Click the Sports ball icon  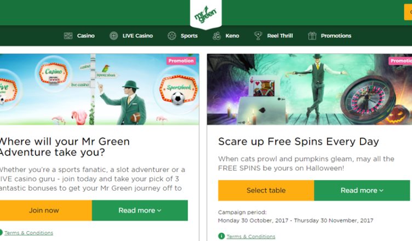point(172,36)
